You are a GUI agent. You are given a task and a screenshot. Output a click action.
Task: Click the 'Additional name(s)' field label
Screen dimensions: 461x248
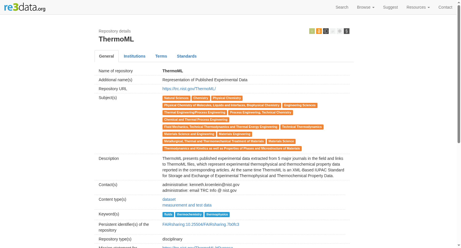116,80
